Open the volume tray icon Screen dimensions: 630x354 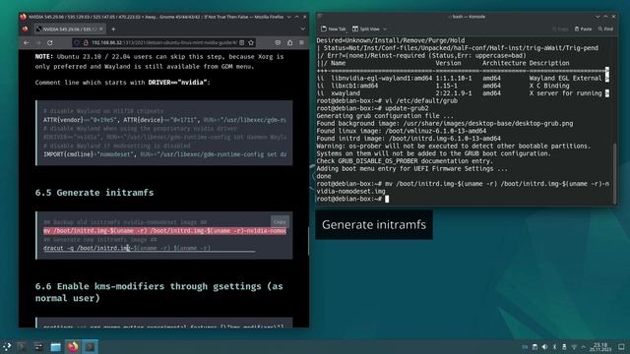(x=544, y=347)
